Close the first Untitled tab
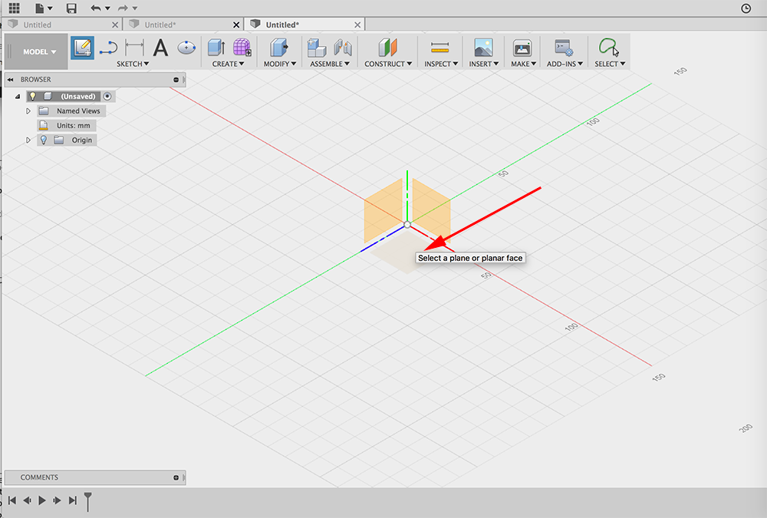767x518 pixels. (115, 25)
